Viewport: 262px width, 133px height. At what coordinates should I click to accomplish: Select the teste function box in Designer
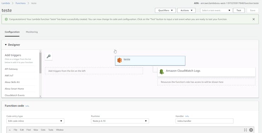150,60
